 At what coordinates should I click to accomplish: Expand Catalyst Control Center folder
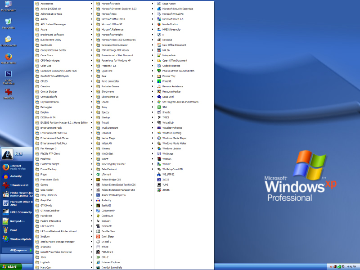(x=63, y=50)
